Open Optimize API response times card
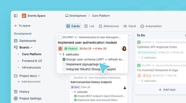Viewport: 186px width, 103px height. tap(157, 47)
